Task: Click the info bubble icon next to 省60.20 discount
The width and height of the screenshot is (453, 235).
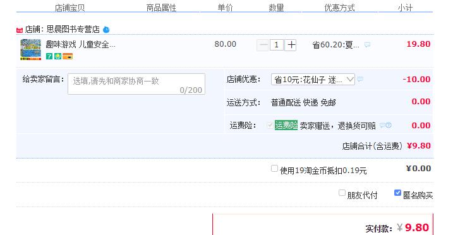Action: (x=367, y=45)
